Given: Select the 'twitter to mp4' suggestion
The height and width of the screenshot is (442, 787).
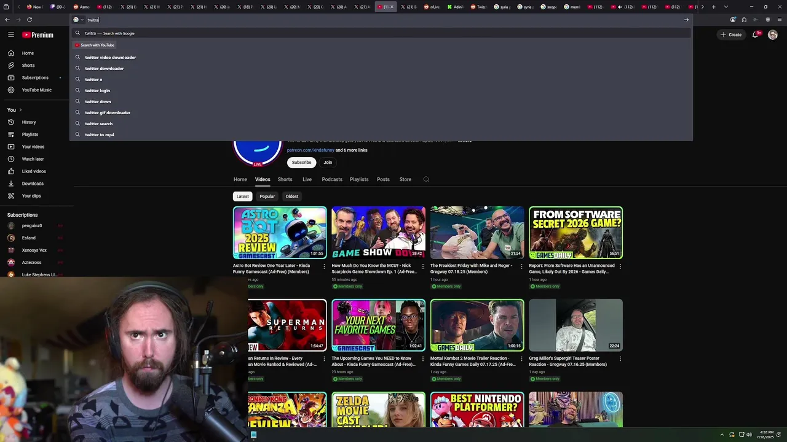Looking at the screenshot, I should click(x=99, y=134).
